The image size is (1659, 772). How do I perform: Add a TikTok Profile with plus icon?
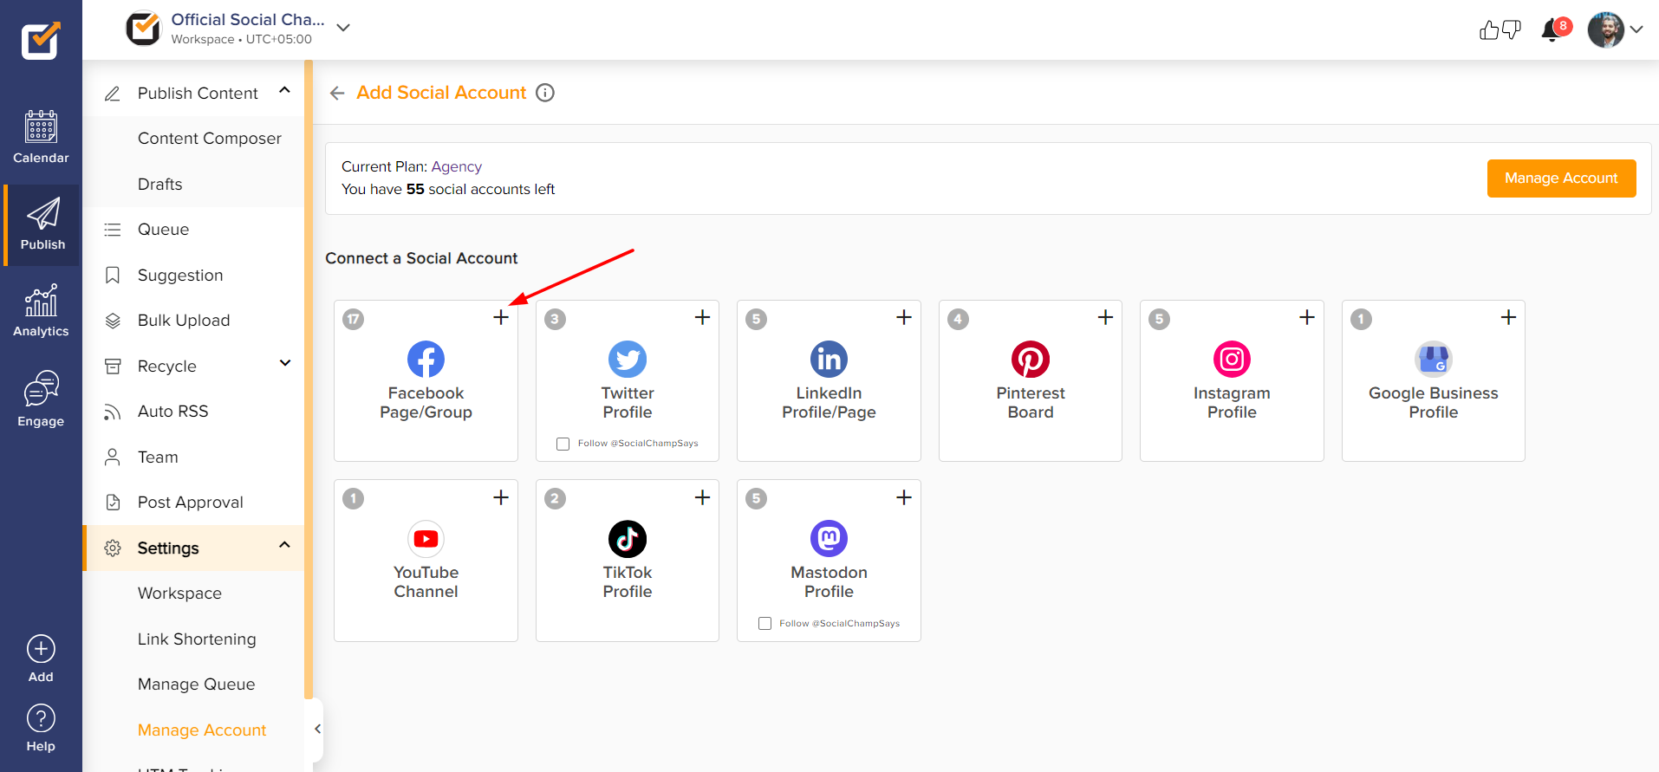(702, 497)
